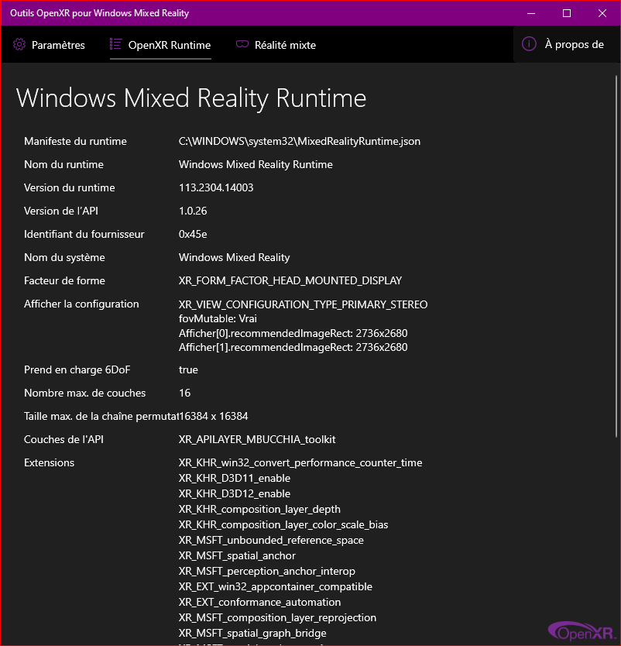621x646 pixels.
Task: Select XR_FORM_FACTOR_HEAD_MOUNTED_DISPLAY value
Action: coord(290,280)
